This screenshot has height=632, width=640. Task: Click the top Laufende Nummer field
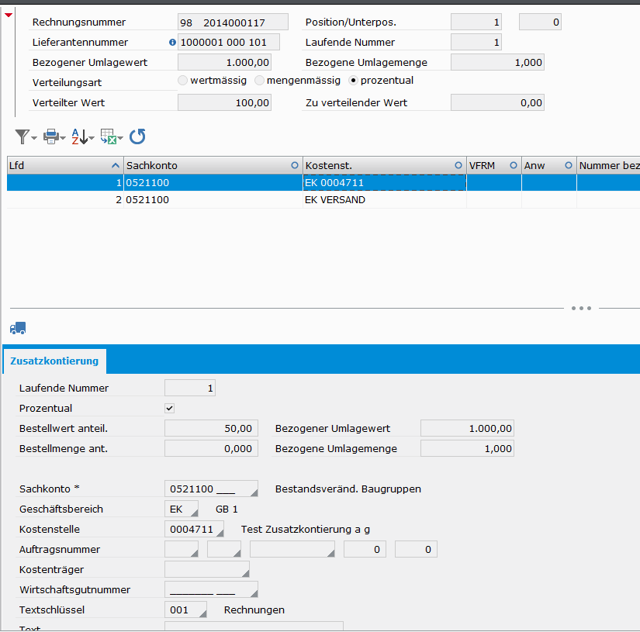click(476, 42)
